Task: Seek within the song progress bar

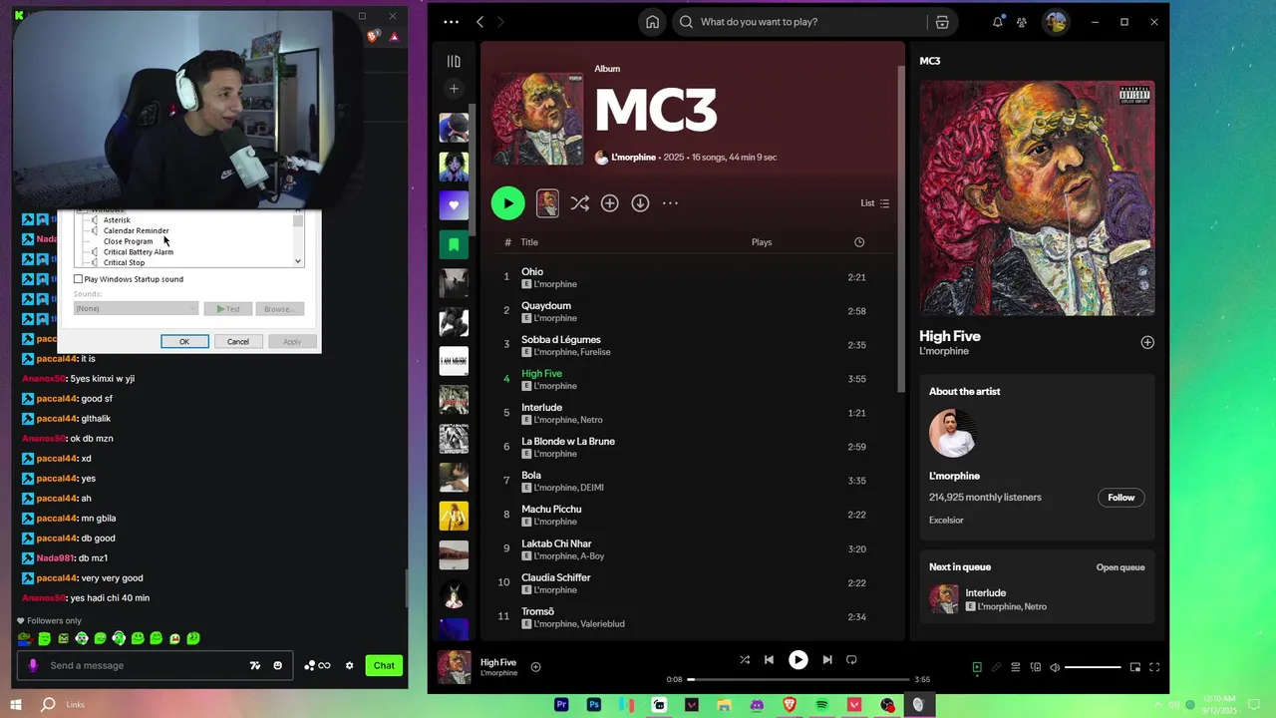Action: pos(798,679)
